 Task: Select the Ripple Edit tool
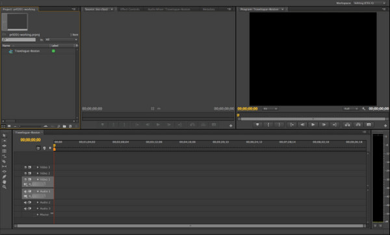pyautogui.click(x=5, y=146)
